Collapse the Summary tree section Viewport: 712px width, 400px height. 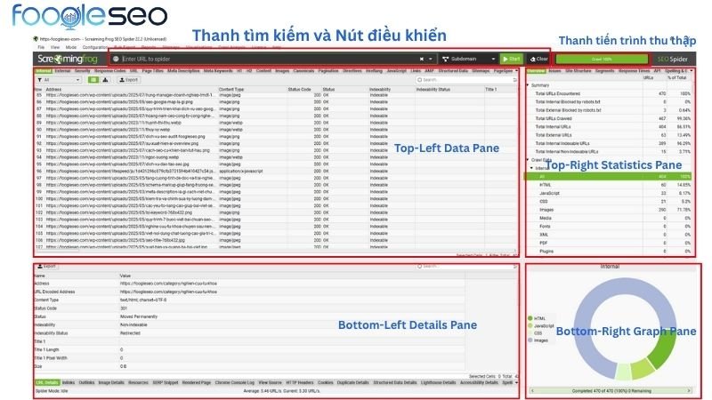pyautogui.click(x=528, y=85)
